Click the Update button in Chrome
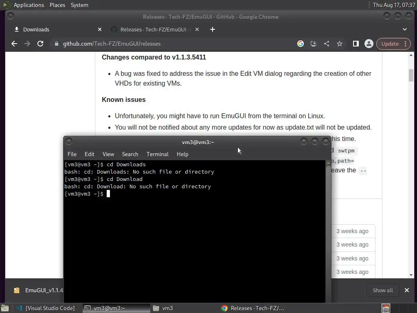Viewport: 417px width, 313px height. pos(390,44)
